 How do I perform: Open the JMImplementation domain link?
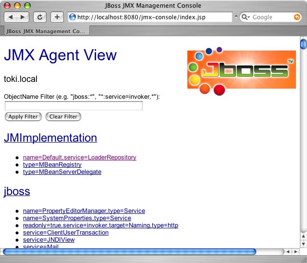(x=50, y=138)
